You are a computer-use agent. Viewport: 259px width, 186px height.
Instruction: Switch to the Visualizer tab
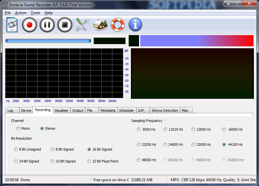(61, 110)
